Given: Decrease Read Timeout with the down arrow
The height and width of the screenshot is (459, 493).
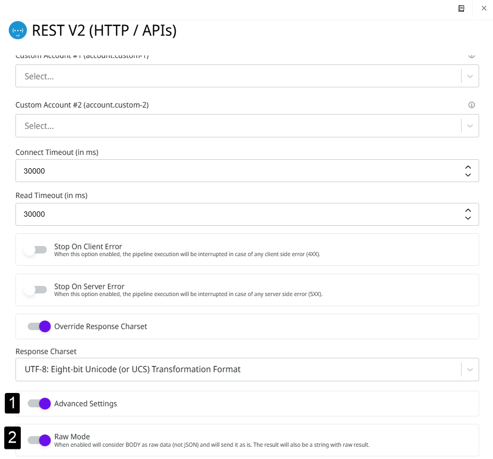Looking at the screenshot, I should [x=468, y=218].
